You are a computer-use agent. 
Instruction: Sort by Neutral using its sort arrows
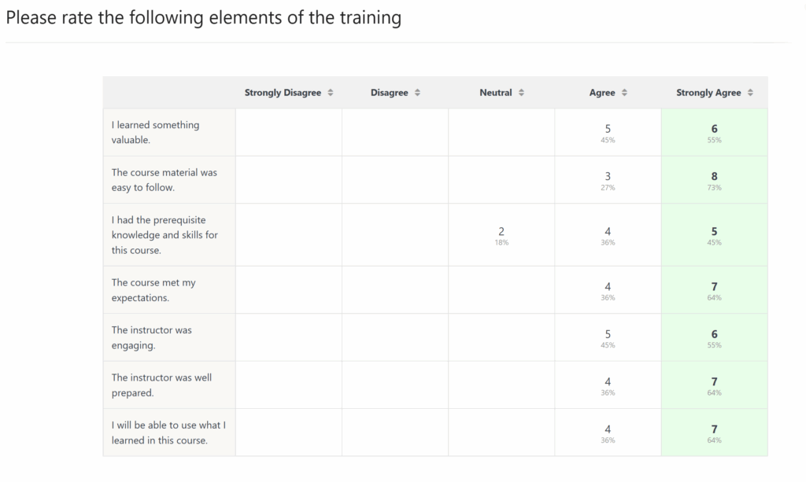pyautogui.click(x=521, y=93)
